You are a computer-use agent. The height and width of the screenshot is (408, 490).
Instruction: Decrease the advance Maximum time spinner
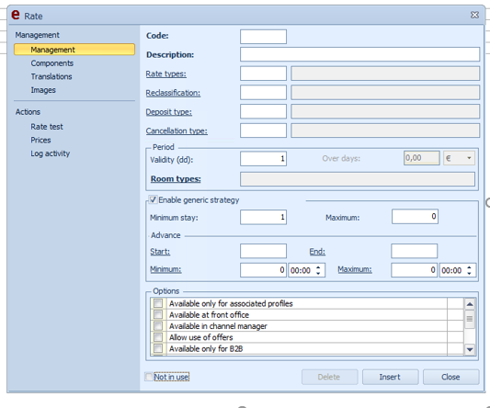coord(469,273)
